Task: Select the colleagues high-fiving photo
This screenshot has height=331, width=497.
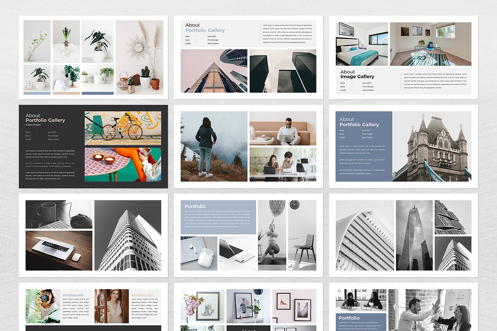Action: click(430, 310)
